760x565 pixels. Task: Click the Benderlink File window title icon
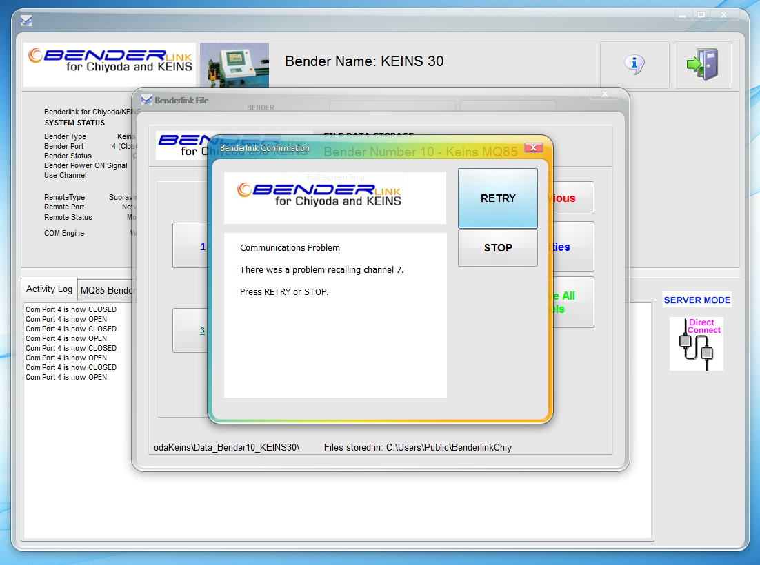coord(146,101)
